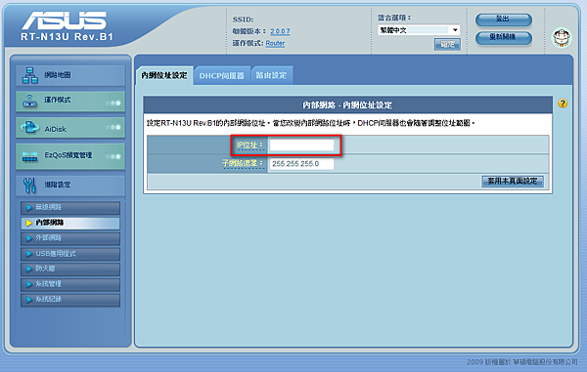Click the arrow icon beside 防火牆
This screenshot has height=372, width=587.
point(28,269)
